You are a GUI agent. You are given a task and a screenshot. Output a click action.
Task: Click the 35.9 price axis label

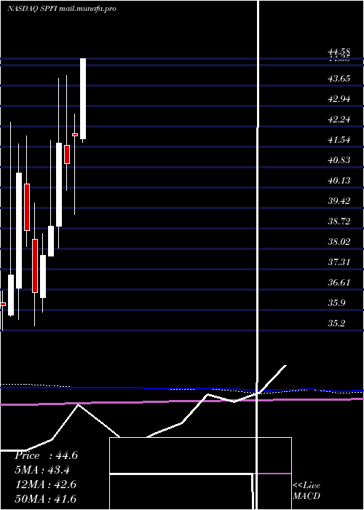[x=336, y=303]
